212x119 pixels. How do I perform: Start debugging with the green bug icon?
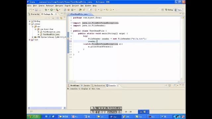tap(46, 10)
